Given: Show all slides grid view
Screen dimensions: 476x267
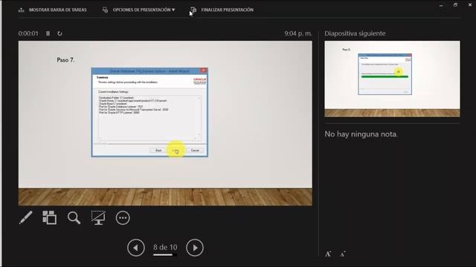Looking at the screenshot, I should click(50, 217).
